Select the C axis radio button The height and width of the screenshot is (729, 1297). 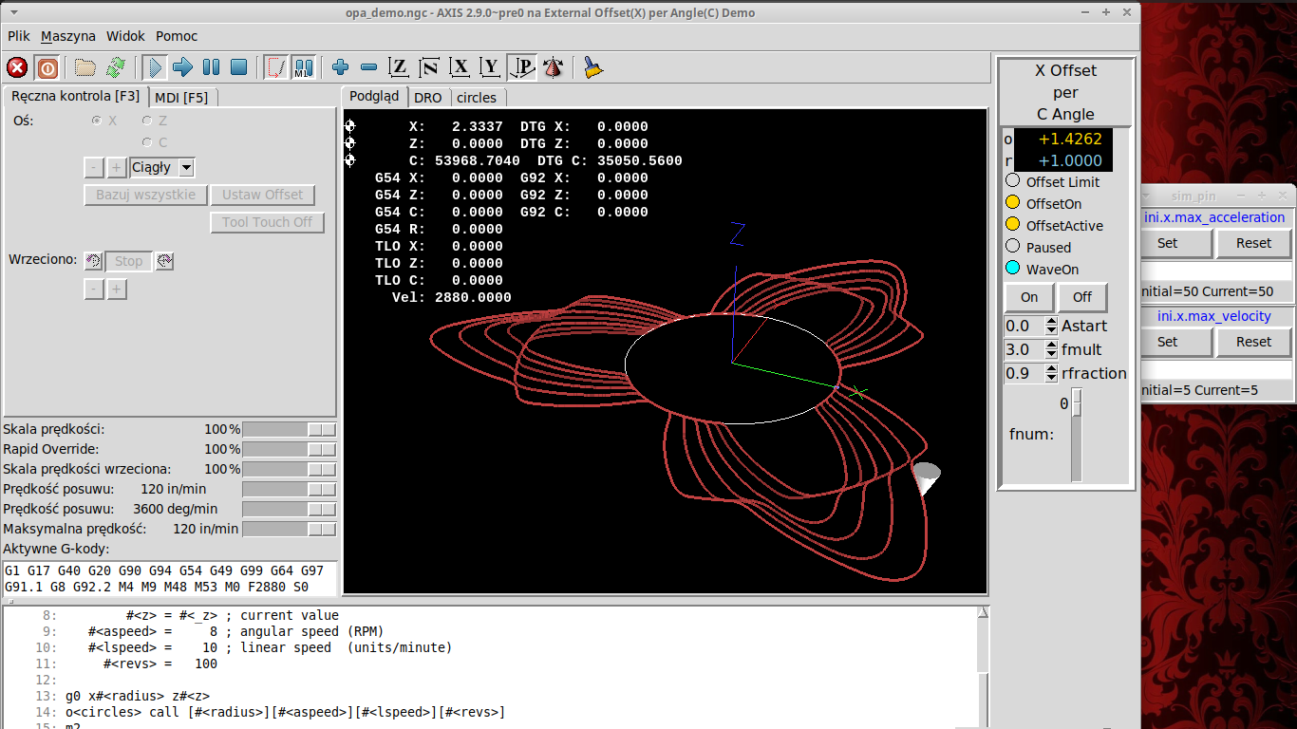coord(147,142)
